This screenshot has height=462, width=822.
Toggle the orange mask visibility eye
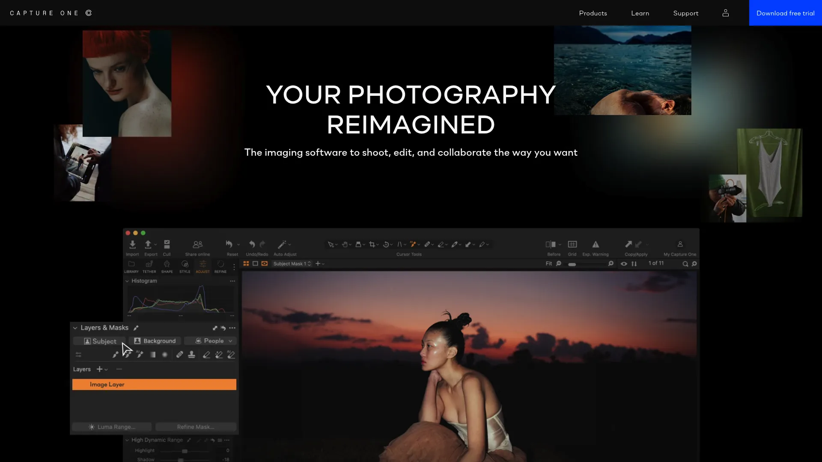[x=265, y=264]
